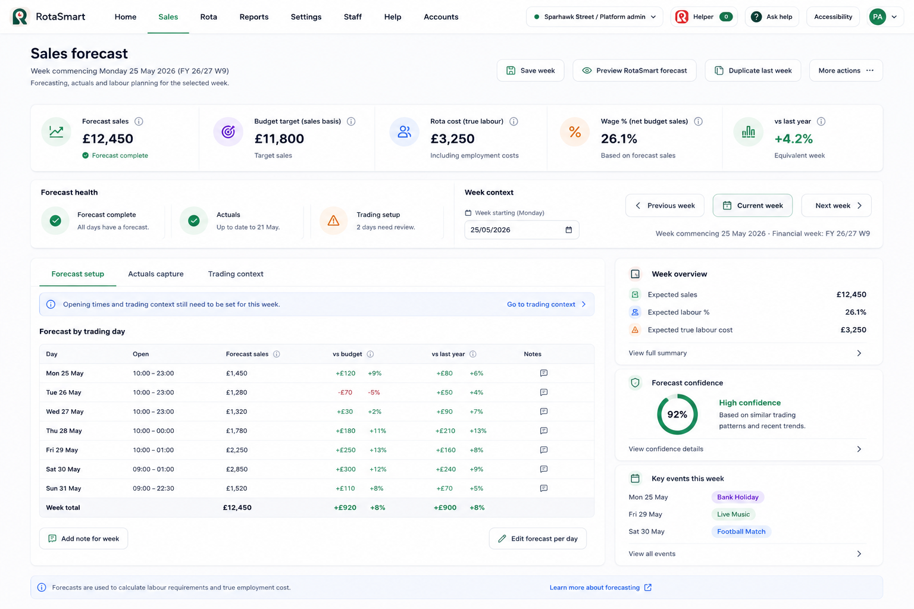Open note icon for Fri 29 May row

[x=544, y=450]
